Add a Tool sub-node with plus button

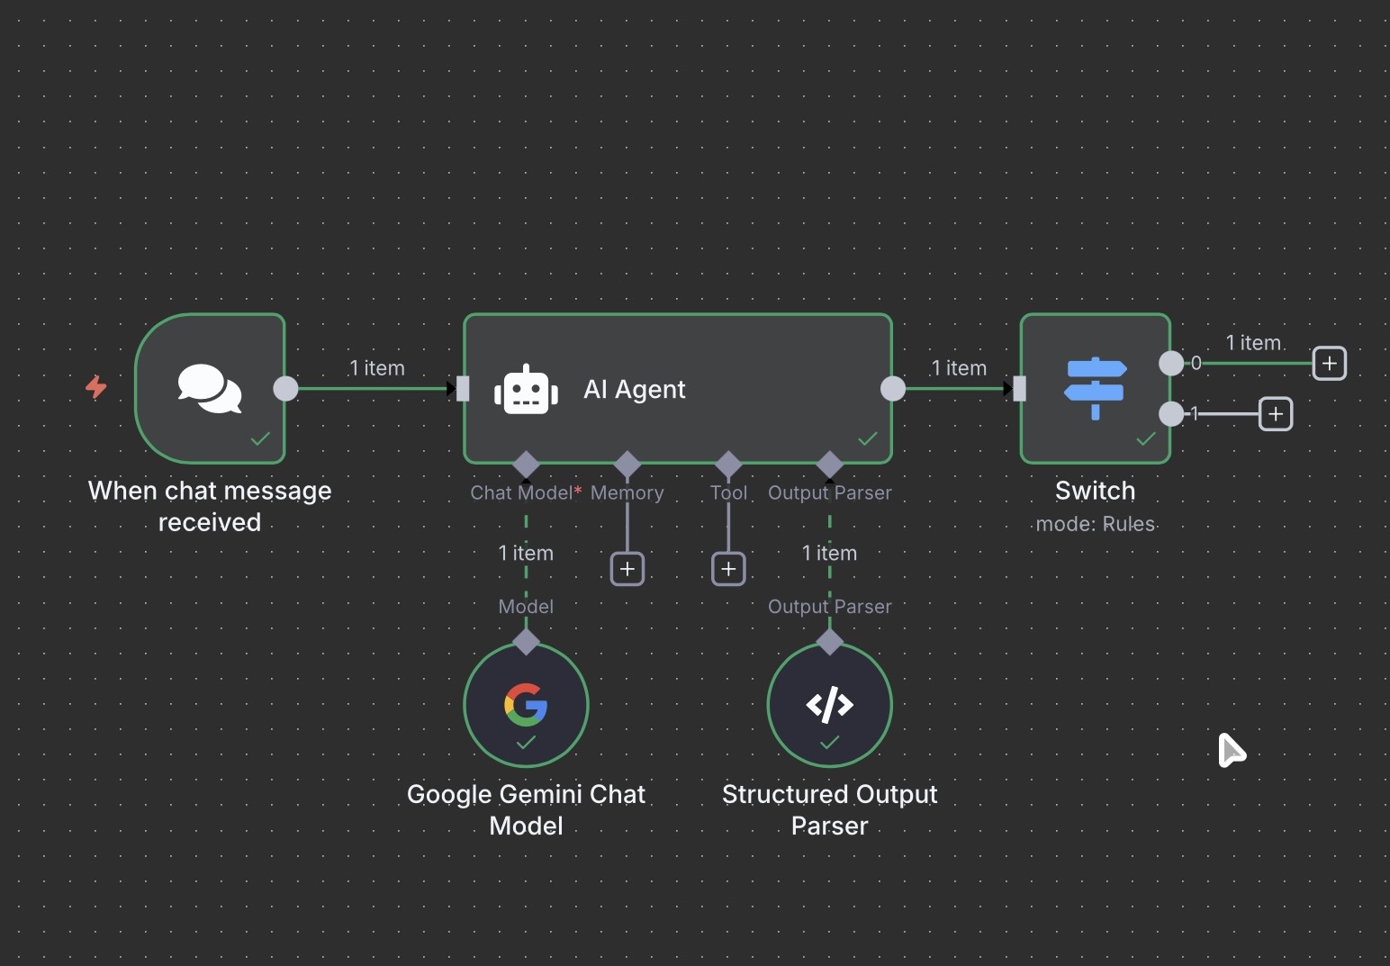(728, 569)
